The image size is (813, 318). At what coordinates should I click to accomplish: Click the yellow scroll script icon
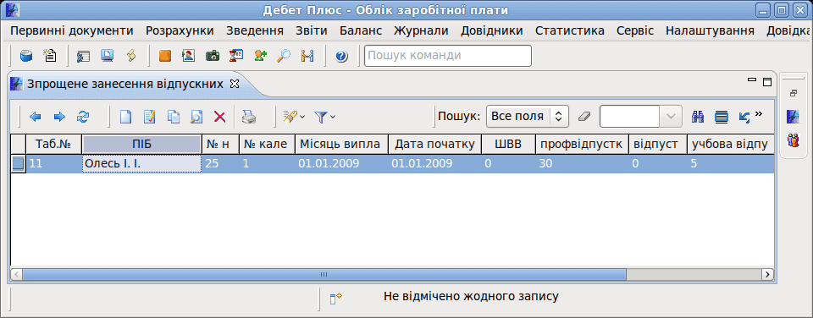[x=131, y=56]
